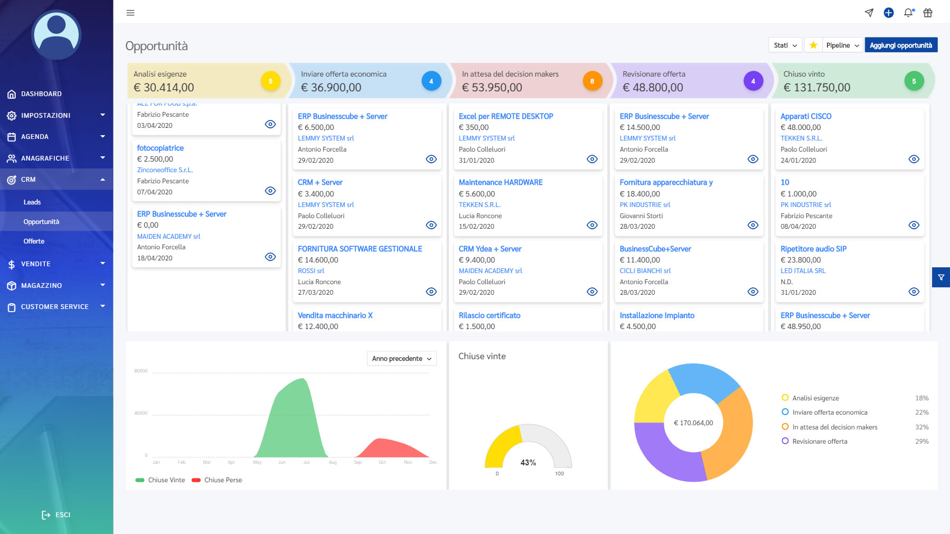Click the user profile avatar
This screenshot has height=534, width=950.
(x=57, y=35)
